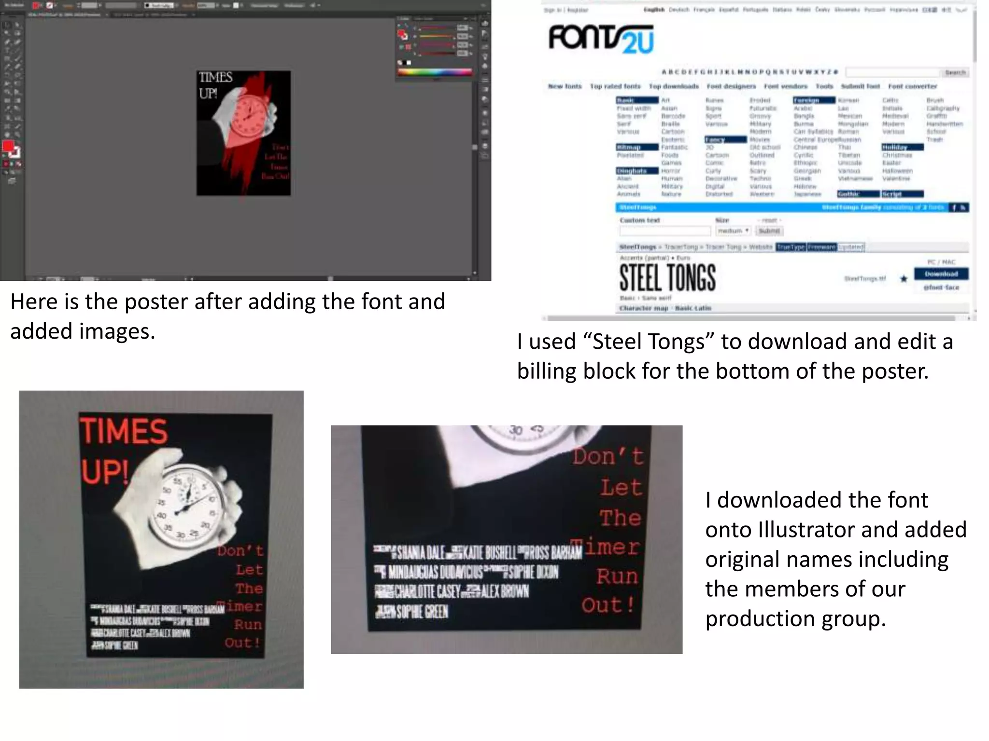Screen dimensions: 989x741
Task: Click the red fill color box in Illustrator toolbar
Action: click(x=8, y=146)
